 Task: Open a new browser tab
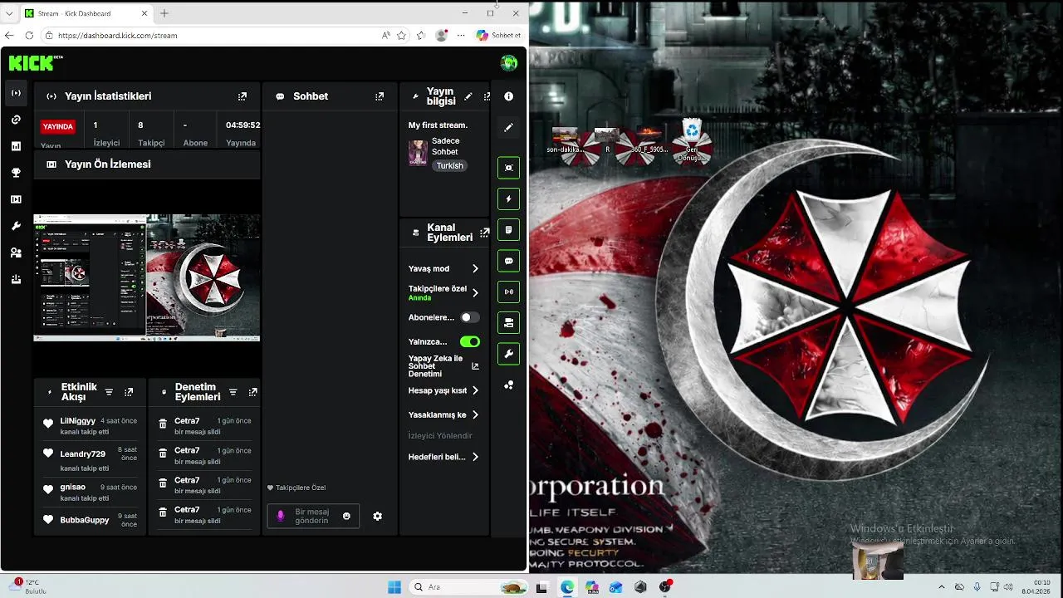164,13
